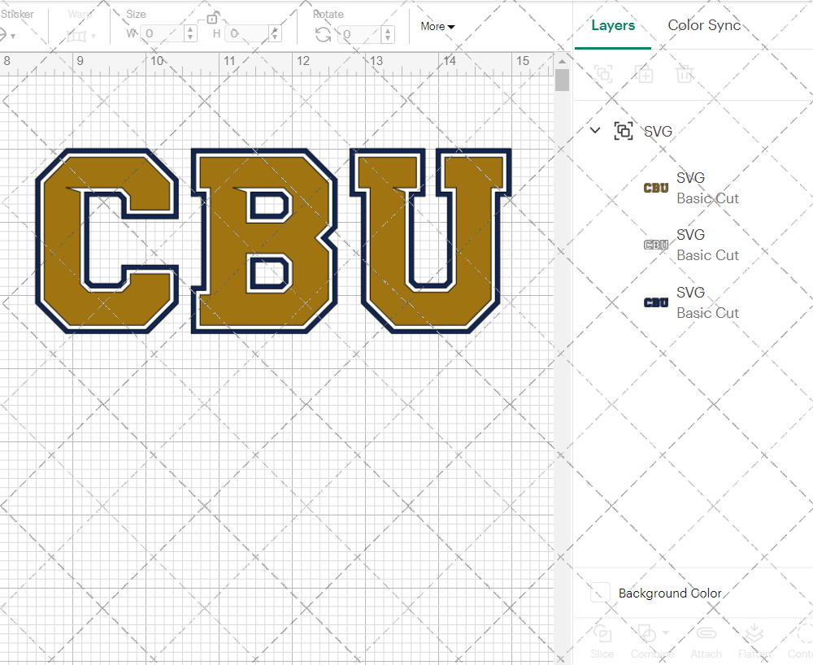Switch to the Color Sync tab
Viewport: 813px width, 665px height.
pyautogui.click(x=704, y=25)
